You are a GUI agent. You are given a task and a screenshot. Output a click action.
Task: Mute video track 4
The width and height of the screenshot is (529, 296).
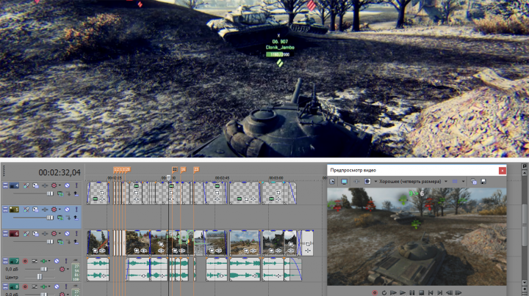[x=67, y=185]
